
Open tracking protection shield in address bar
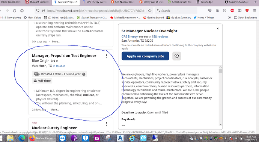pos(38,11)
